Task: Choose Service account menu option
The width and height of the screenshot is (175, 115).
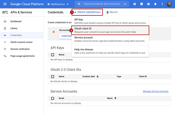Action: click(x=110, y=39)
